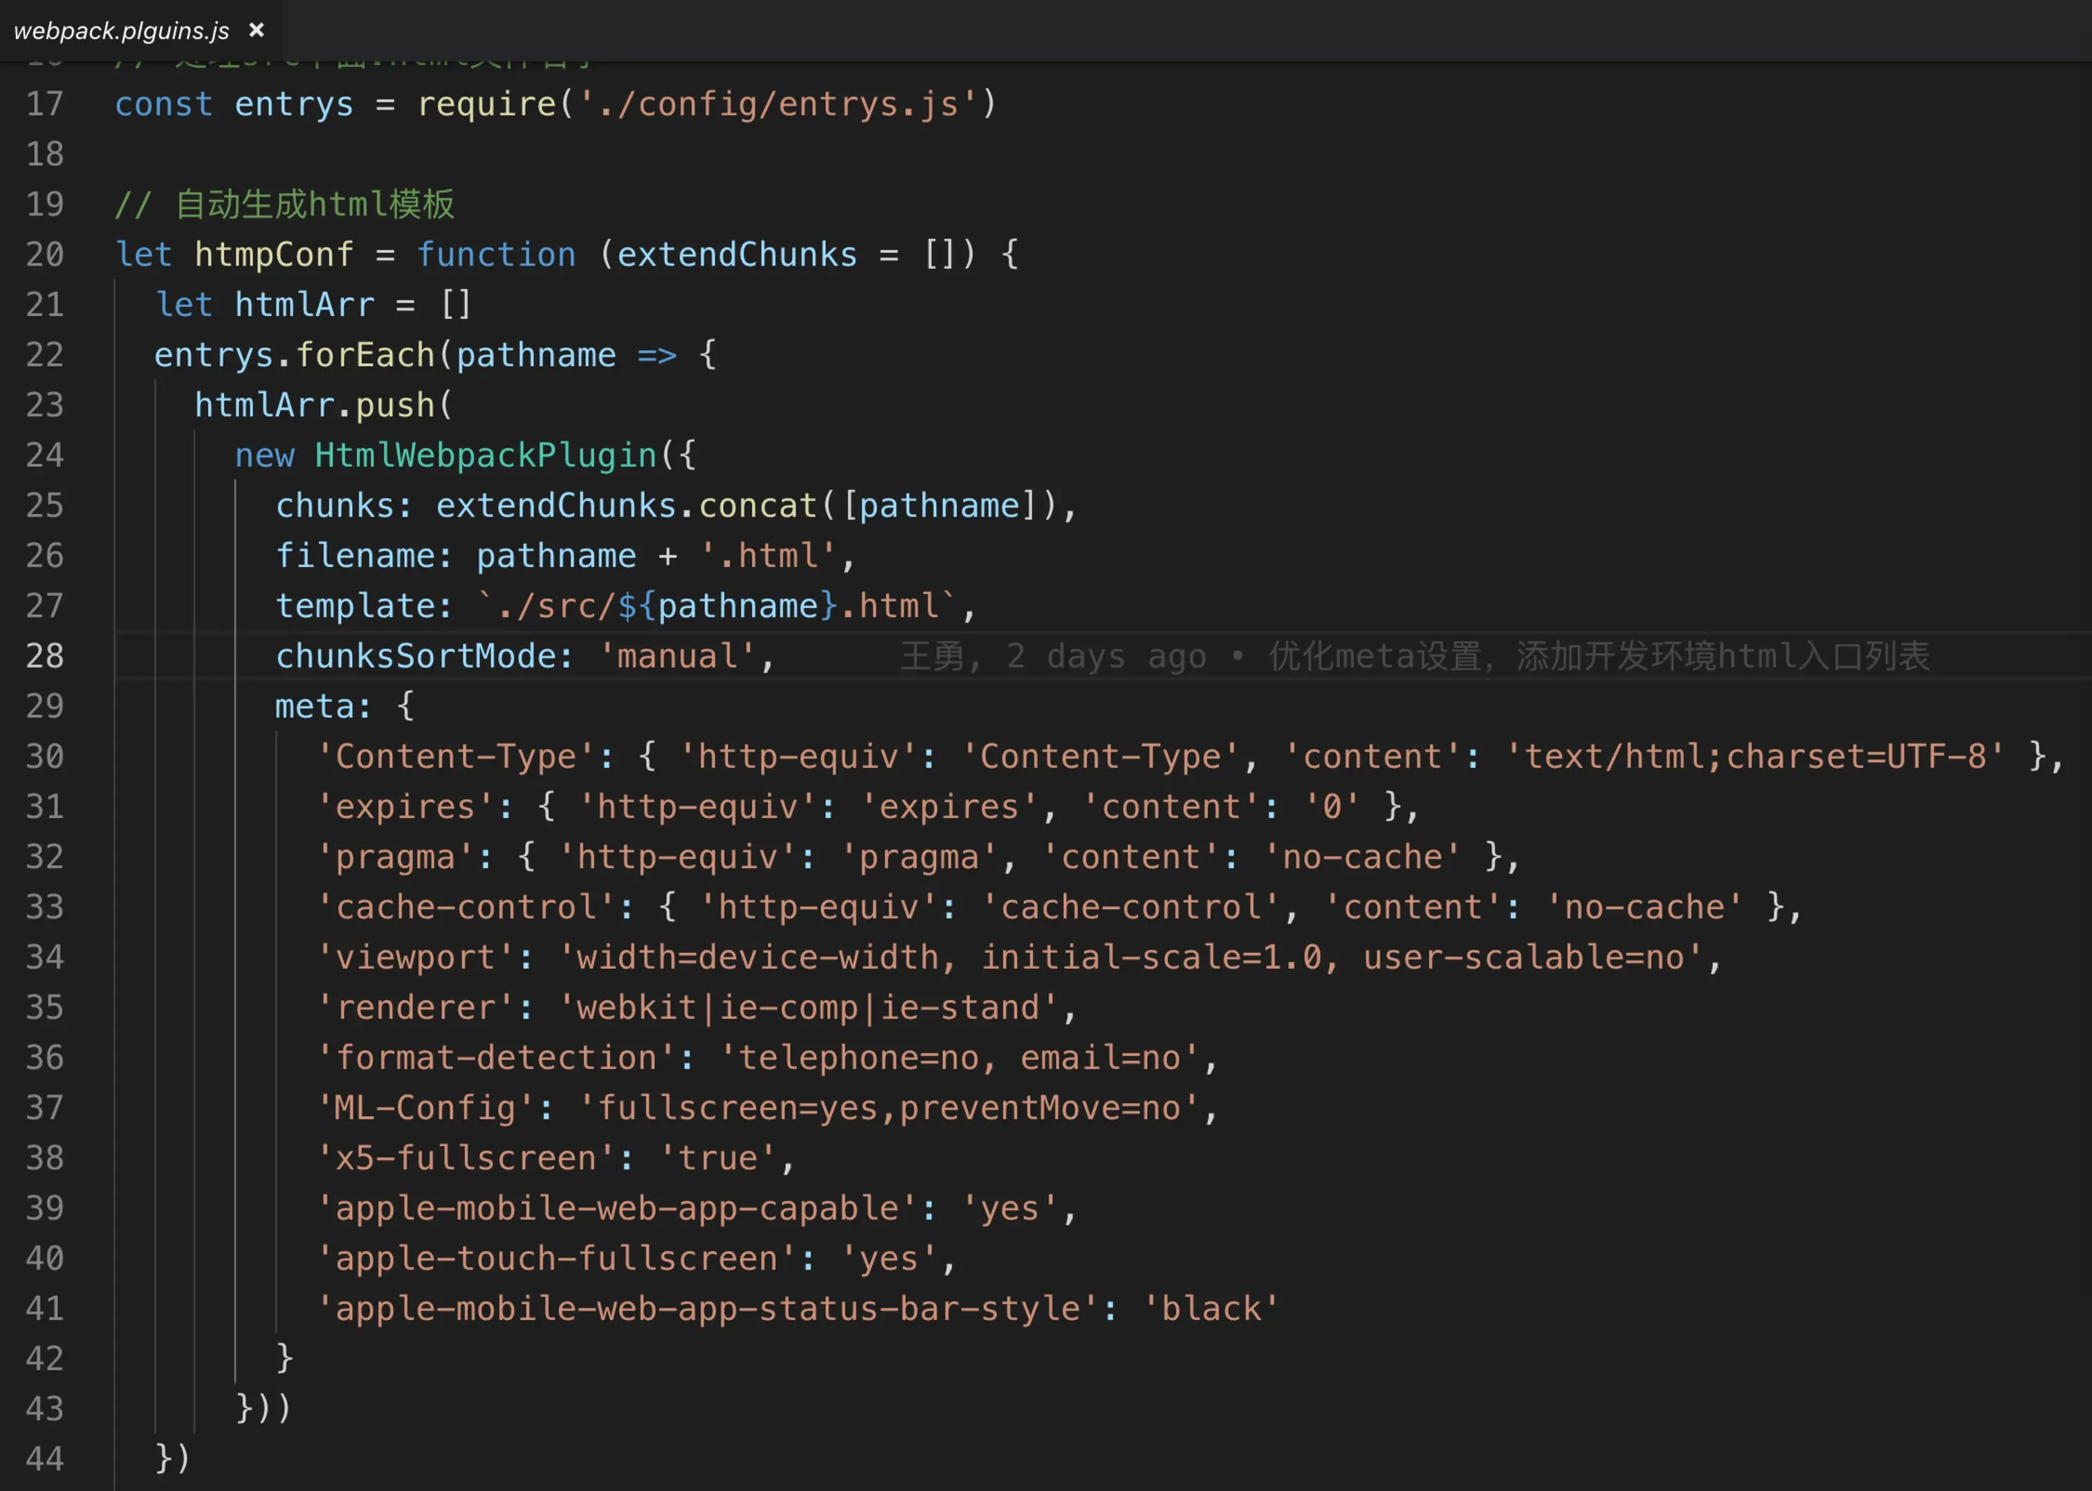Click line number 28 in the gutter

click(x=45, y=656)
